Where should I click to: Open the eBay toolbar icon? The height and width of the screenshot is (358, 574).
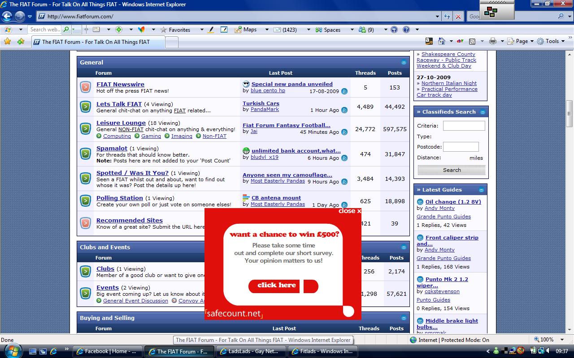(x=460, y=41)
